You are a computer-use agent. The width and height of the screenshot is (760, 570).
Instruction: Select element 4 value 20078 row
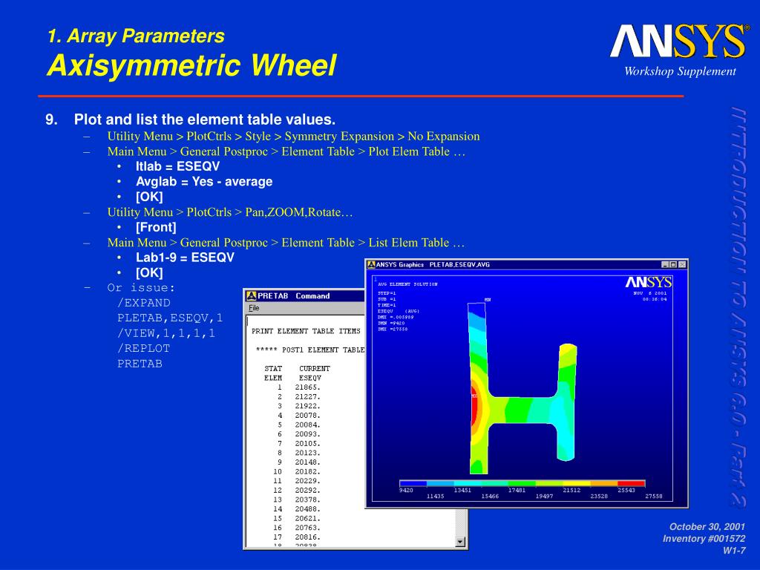tap(298, 416)
